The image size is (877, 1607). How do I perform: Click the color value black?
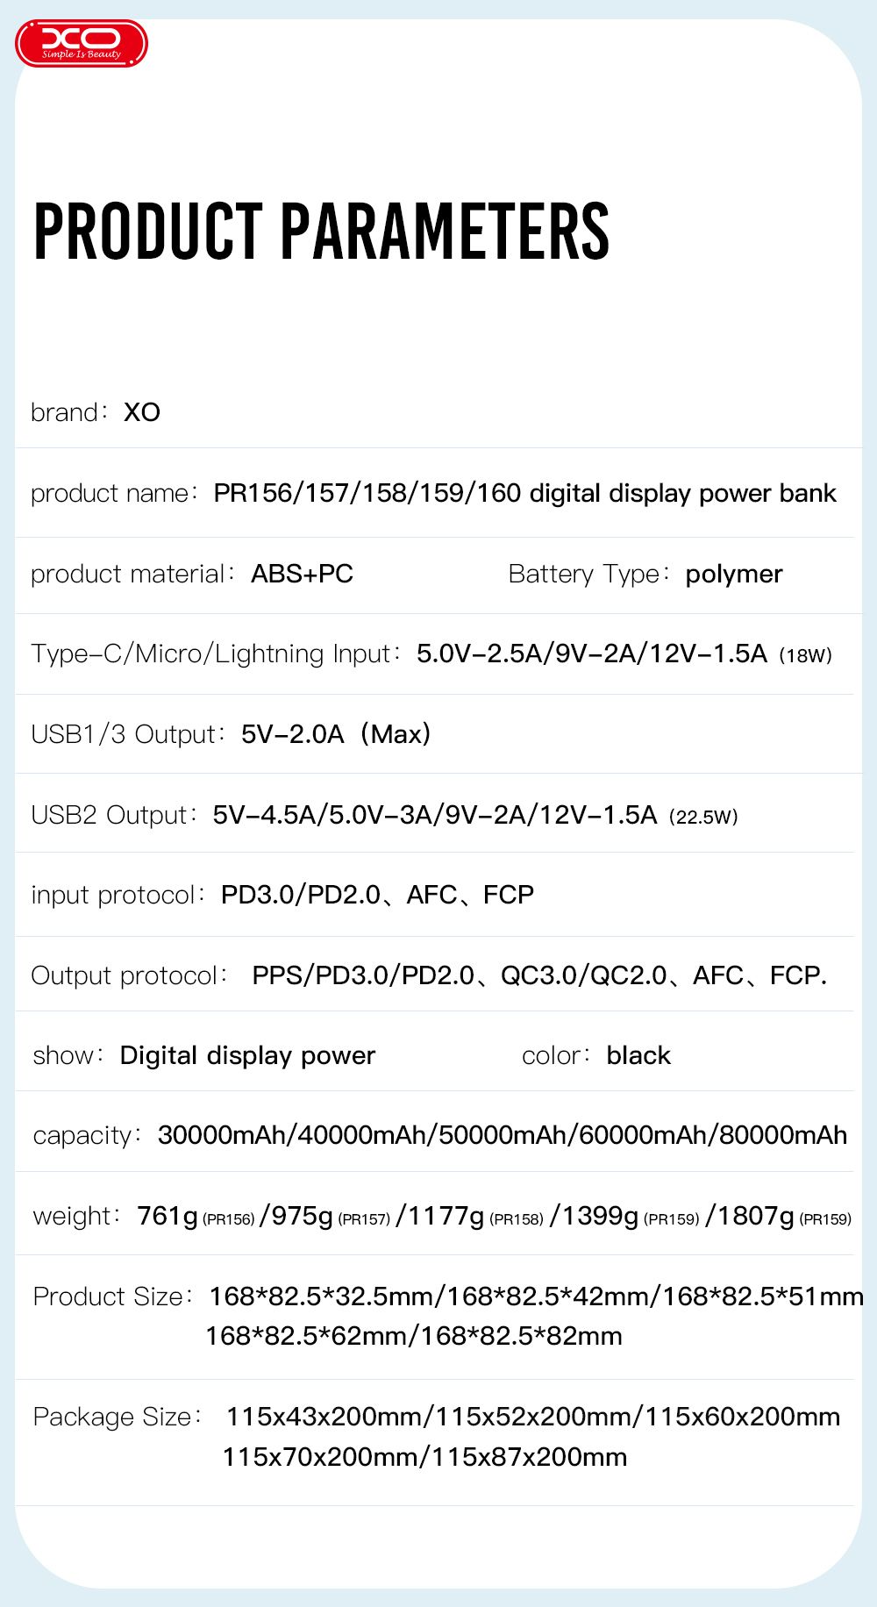pos(638,1055)
